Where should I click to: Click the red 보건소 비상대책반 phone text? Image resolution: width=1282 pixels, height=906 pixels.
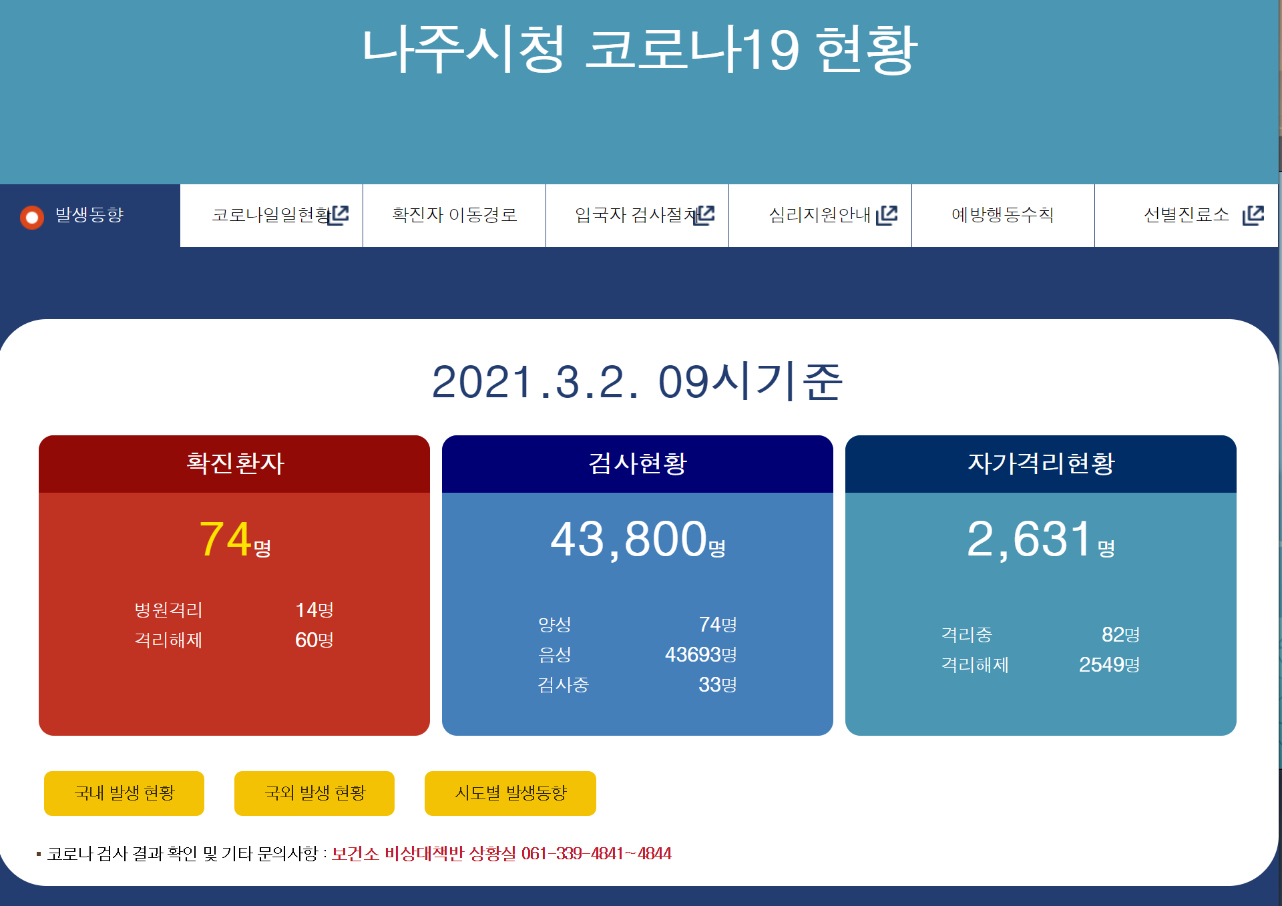click(501, 853)
